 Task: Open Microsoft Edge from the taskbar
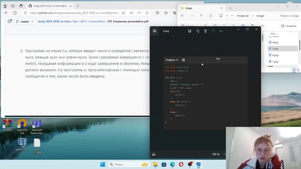click(x=173, y=164)
